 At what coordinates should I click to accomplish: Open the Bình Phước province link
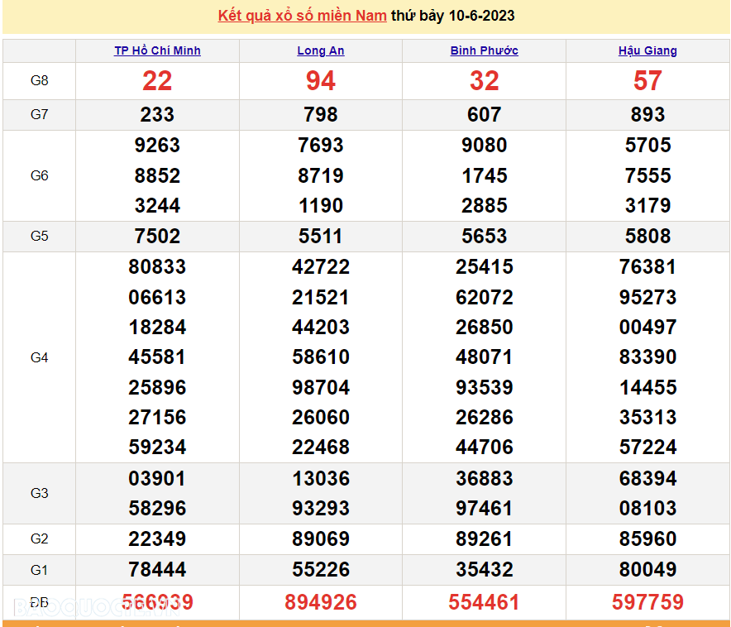coord(484,50)
